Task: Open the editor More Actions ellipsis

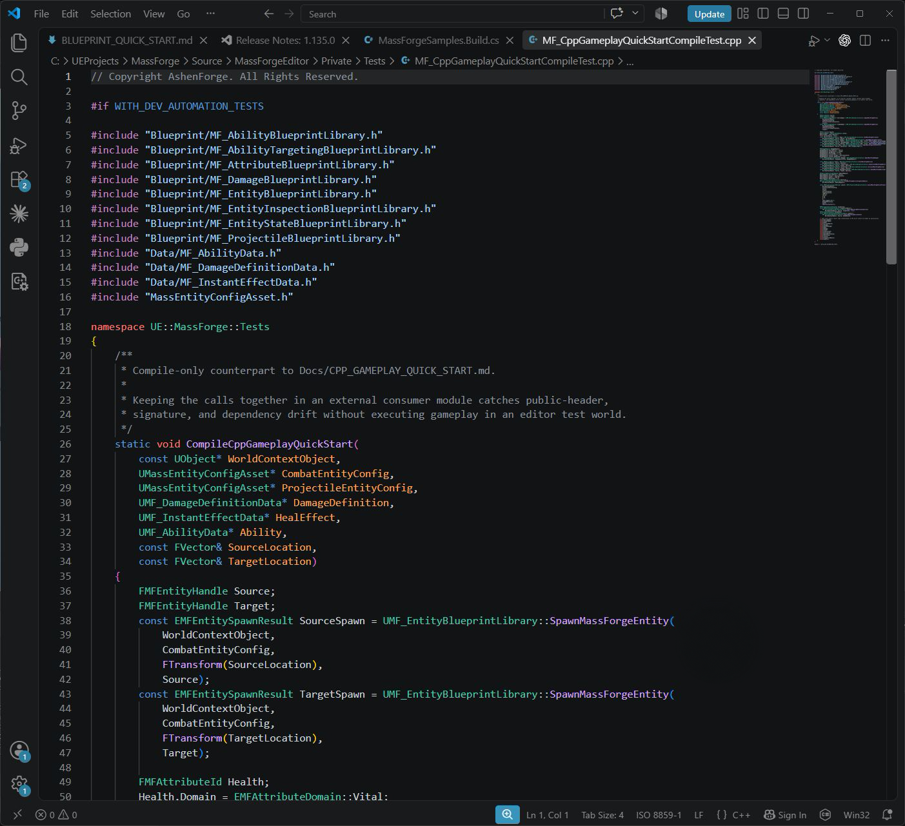Action: pyautogui.click(x=885, y=40)
